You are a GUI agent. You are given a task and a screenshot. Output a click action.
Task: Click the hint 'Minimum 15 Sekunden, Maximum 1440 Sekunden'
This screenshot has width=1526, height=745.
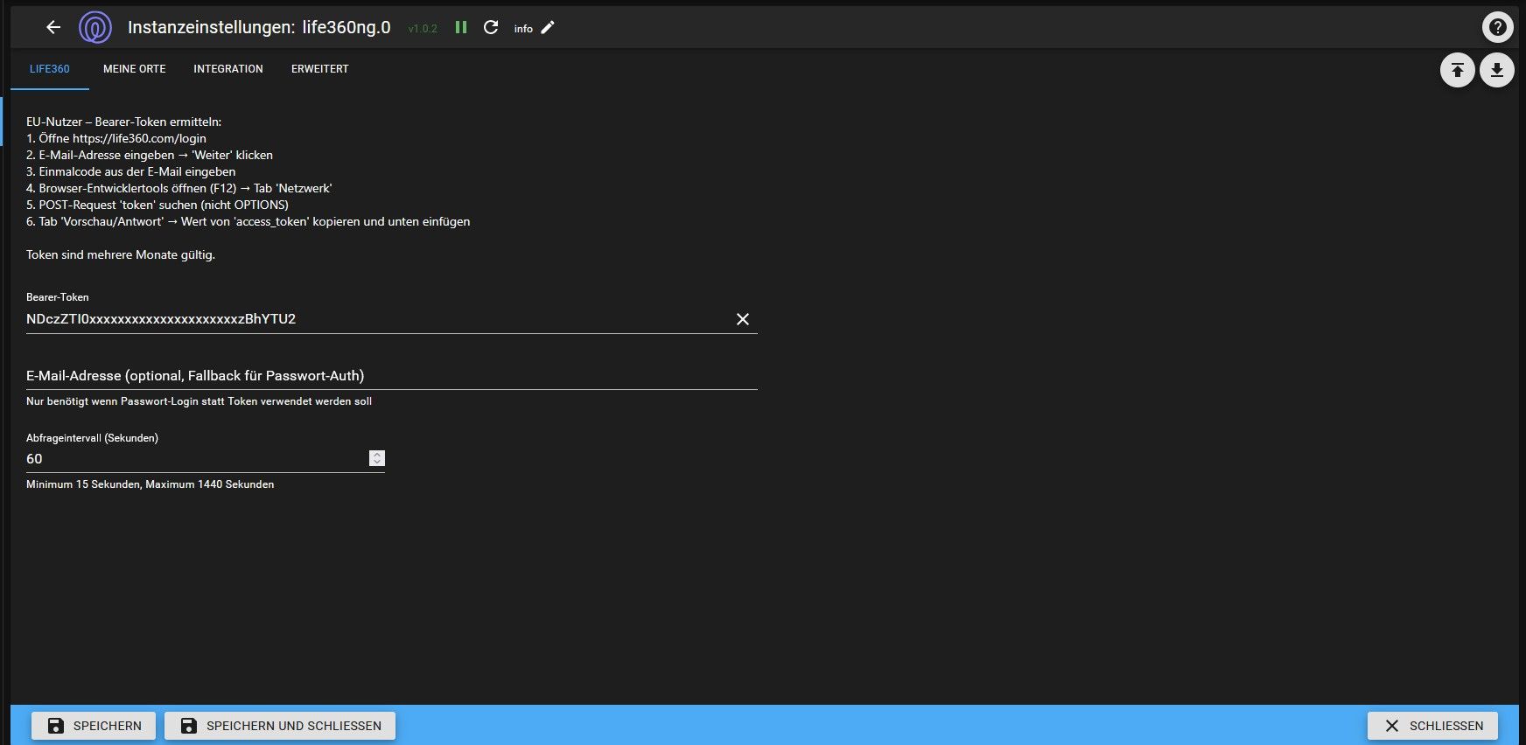click(150, 484)
